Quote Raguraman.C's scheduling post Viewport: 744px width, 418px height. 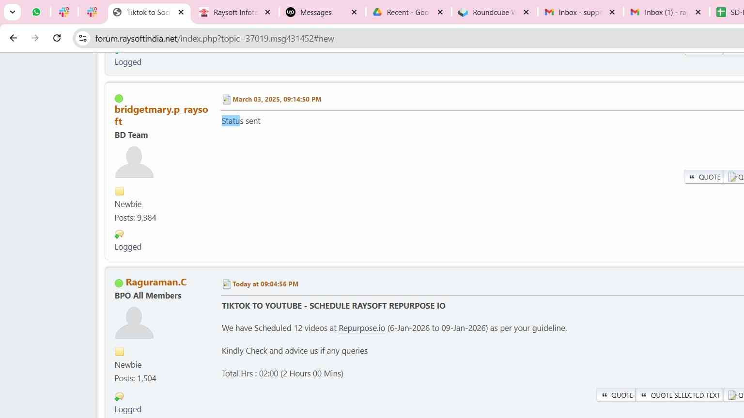(617, 395)
